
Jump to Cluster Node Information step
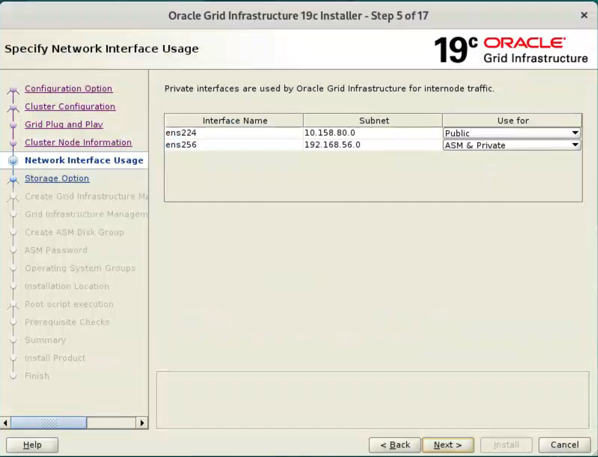[78, 142]
